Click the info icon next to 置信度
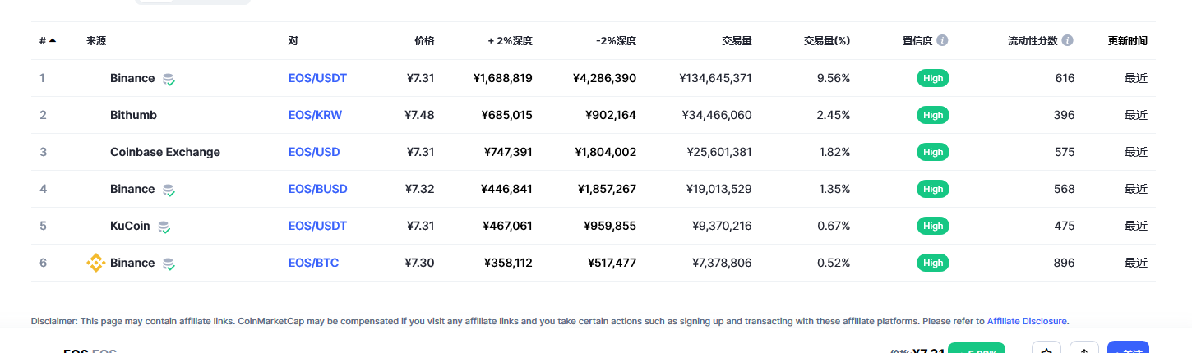The height and width of the screenshot is (353, 1192). click(x=942, y=40)
